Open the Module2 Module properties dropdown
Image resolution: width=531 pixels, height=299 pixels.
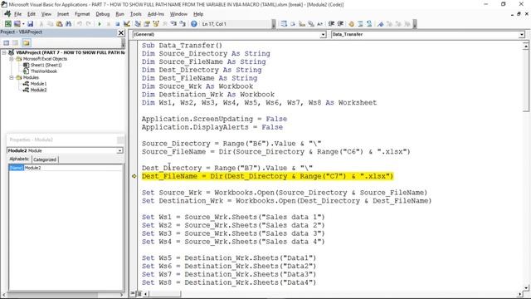(x=119, y=150)
